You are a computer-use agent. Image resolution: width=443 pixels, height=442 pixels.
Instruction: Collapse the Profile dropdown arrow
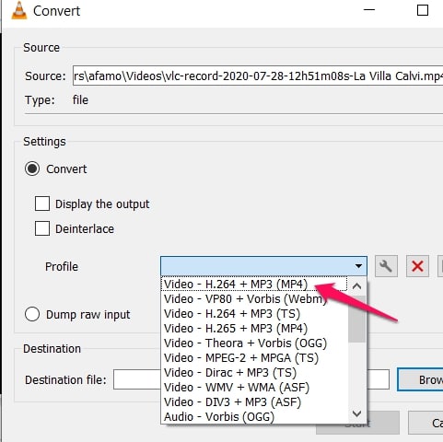tap(358, 266)
